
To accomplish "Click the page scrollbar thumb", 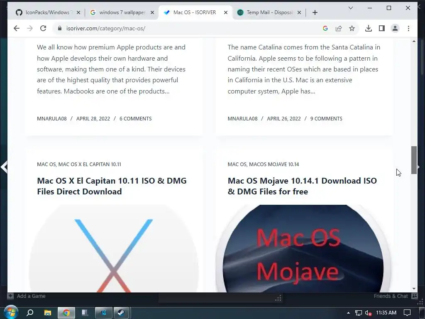I will coord(414,160).
